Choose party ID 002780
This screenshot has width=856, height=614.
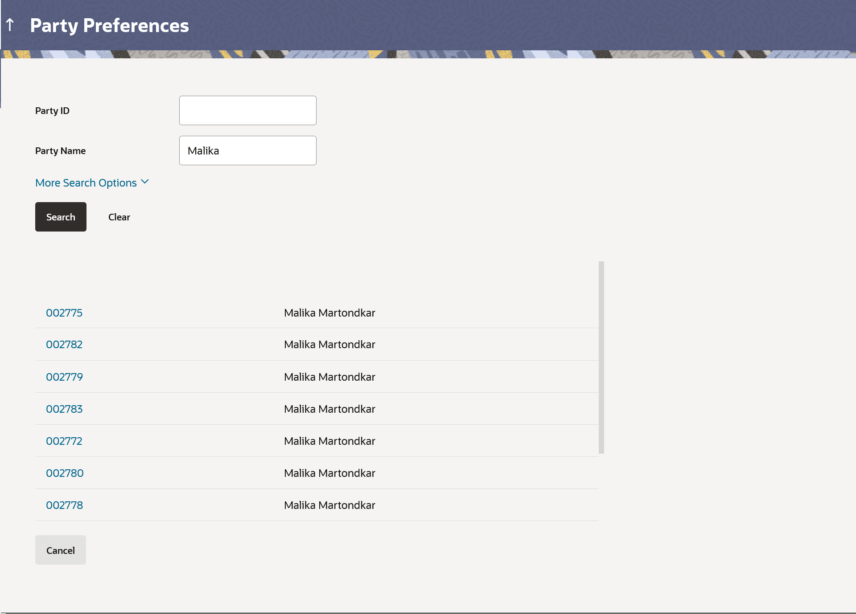tap(65, 473)
